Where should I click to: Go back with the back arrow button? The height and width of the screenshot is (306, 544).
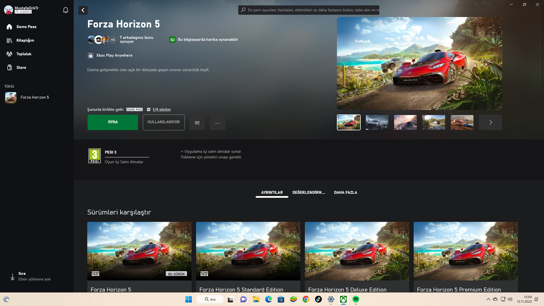click(83, 10)
